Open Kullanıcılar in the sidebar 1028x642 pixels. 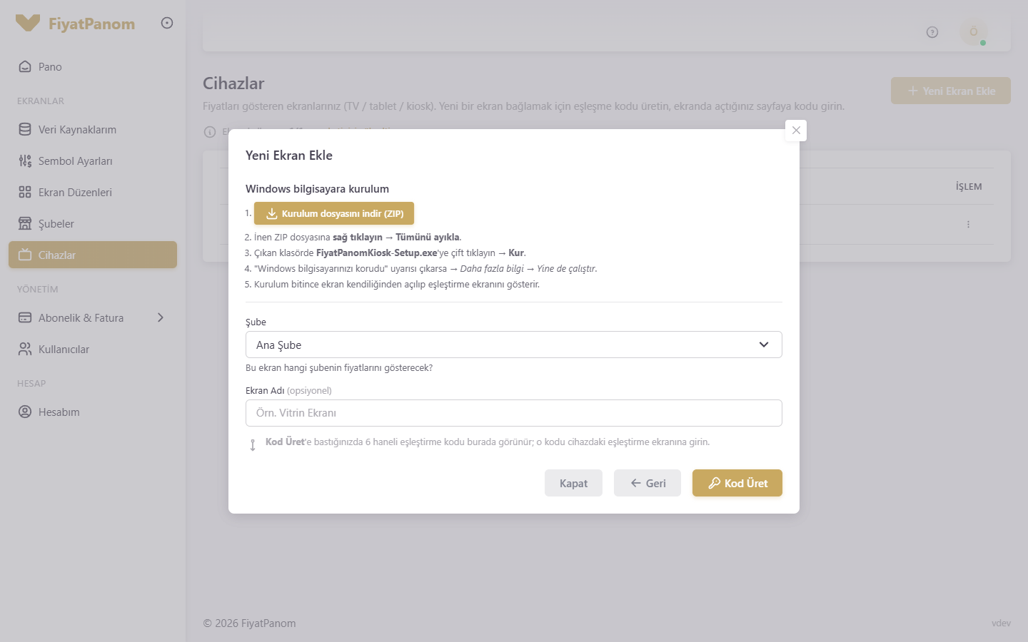[93, 349]
